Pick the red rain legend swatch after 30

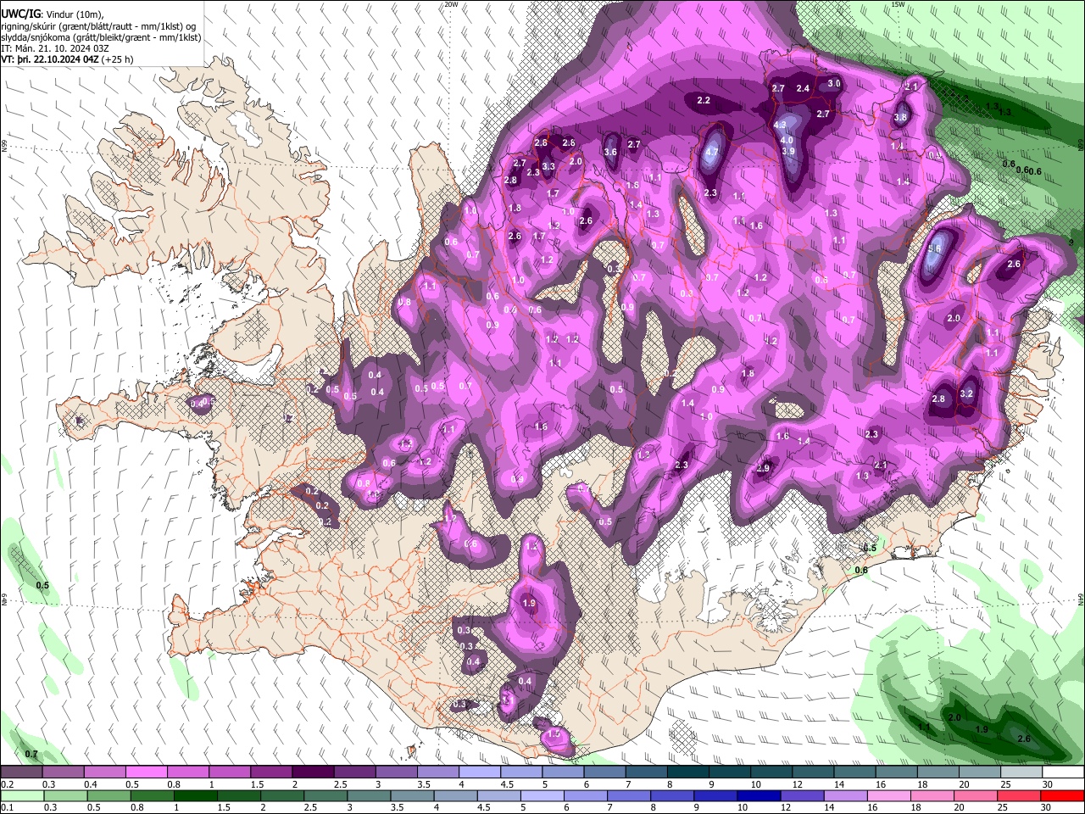(x=1063, y=795)
